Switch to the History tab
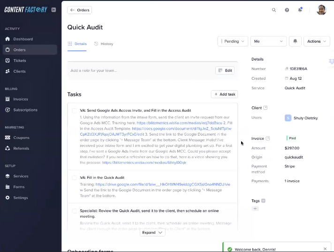Viewport: 334px width, 252px height. pos(104,44)
